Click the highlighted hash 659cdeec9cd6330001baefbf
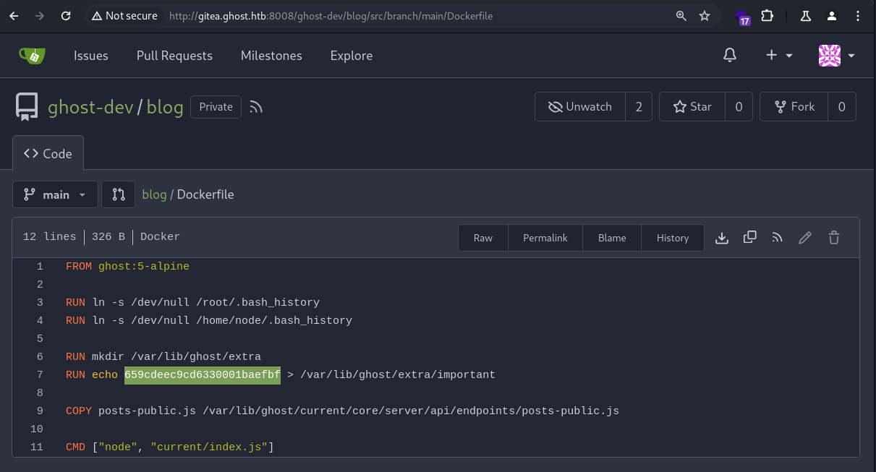 pos(203,374)
